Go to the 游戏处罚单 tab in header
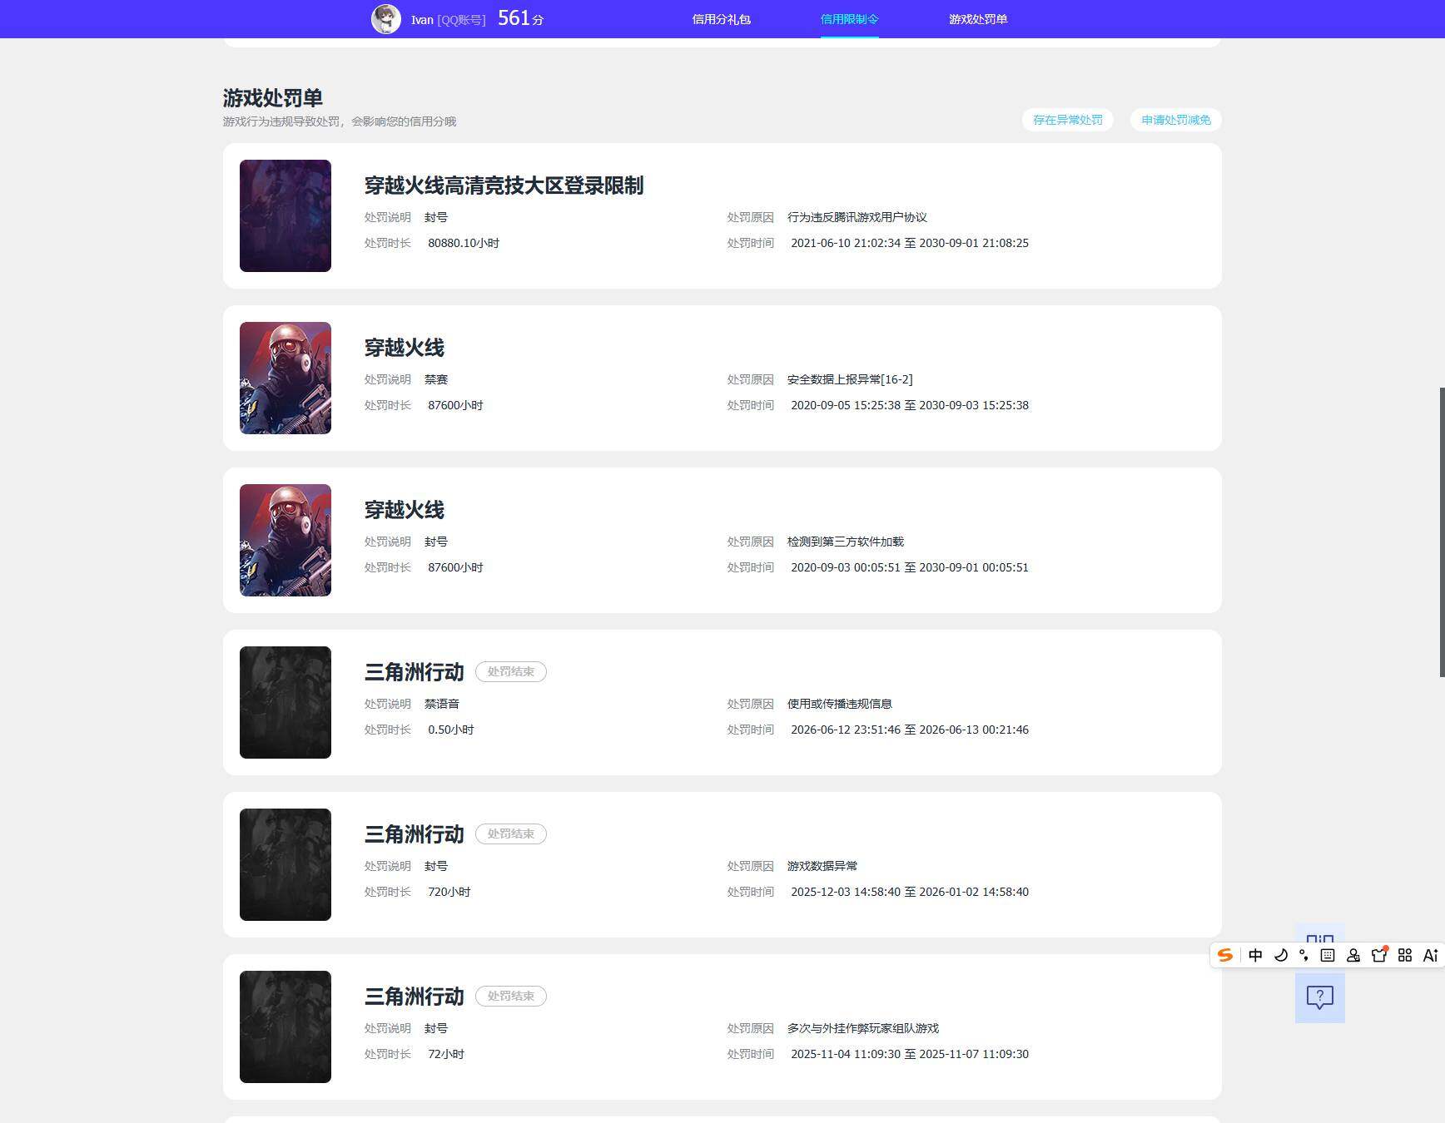 pos(978,19)
